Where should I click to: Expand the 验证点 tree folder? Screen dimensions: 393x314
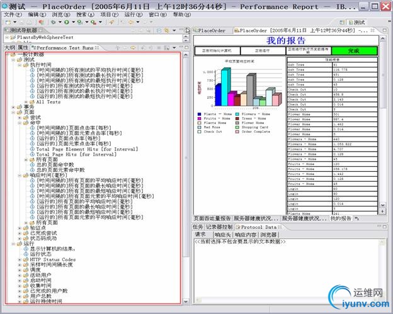[20, 228]
